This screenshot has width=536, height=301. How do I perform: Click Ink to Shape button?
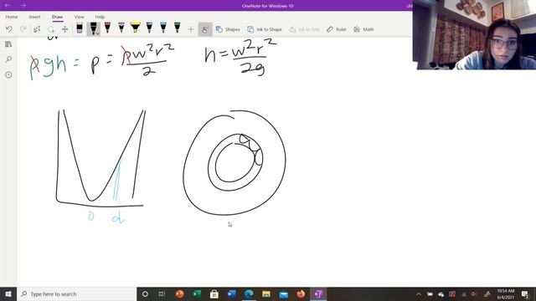click(x=265, y=29)
